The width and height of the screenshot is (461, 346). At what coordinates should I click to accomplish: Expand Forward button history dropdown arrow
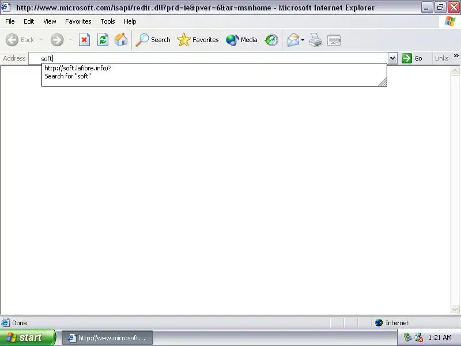point(70,40)
